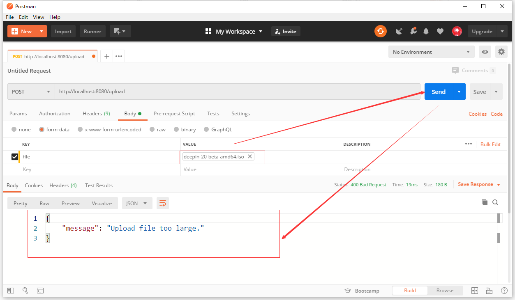Viewport: 515px width, 300px height.
Task: Expand the Upgrade dropdown arrow
Action: [502, 31]
